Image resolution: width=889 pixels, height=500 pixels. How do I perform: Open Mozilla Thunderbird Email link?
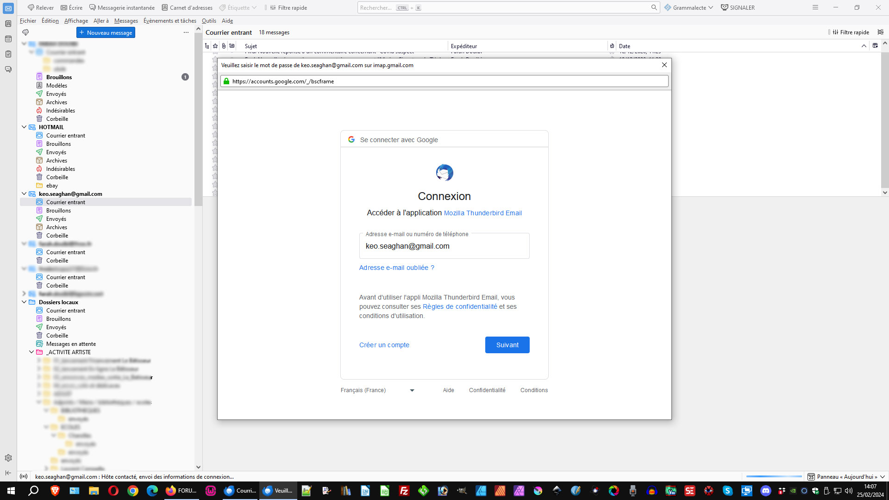point(482,213)
